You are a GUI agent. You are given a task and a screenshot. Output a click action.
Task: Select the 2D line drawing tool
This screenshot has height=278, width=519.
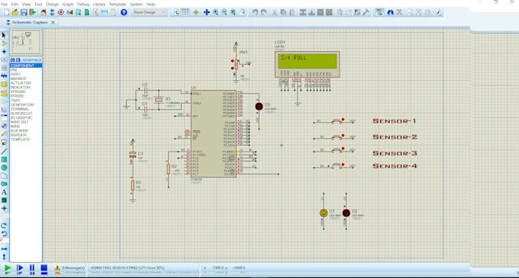(4, 152)
